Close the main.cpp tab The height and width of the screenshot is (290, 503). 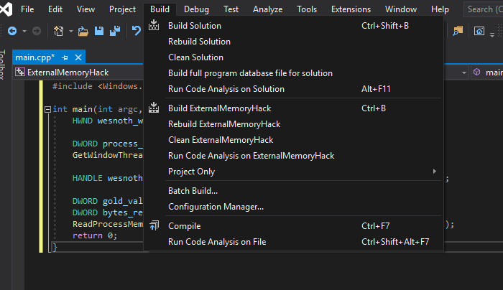pyautogui.click(x=78, y=57)
